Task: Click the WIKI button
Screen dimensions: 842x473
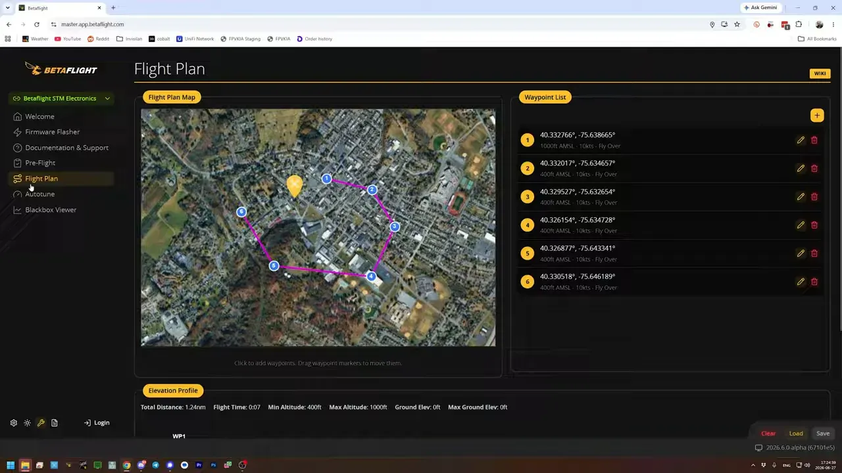Action: 820,74
